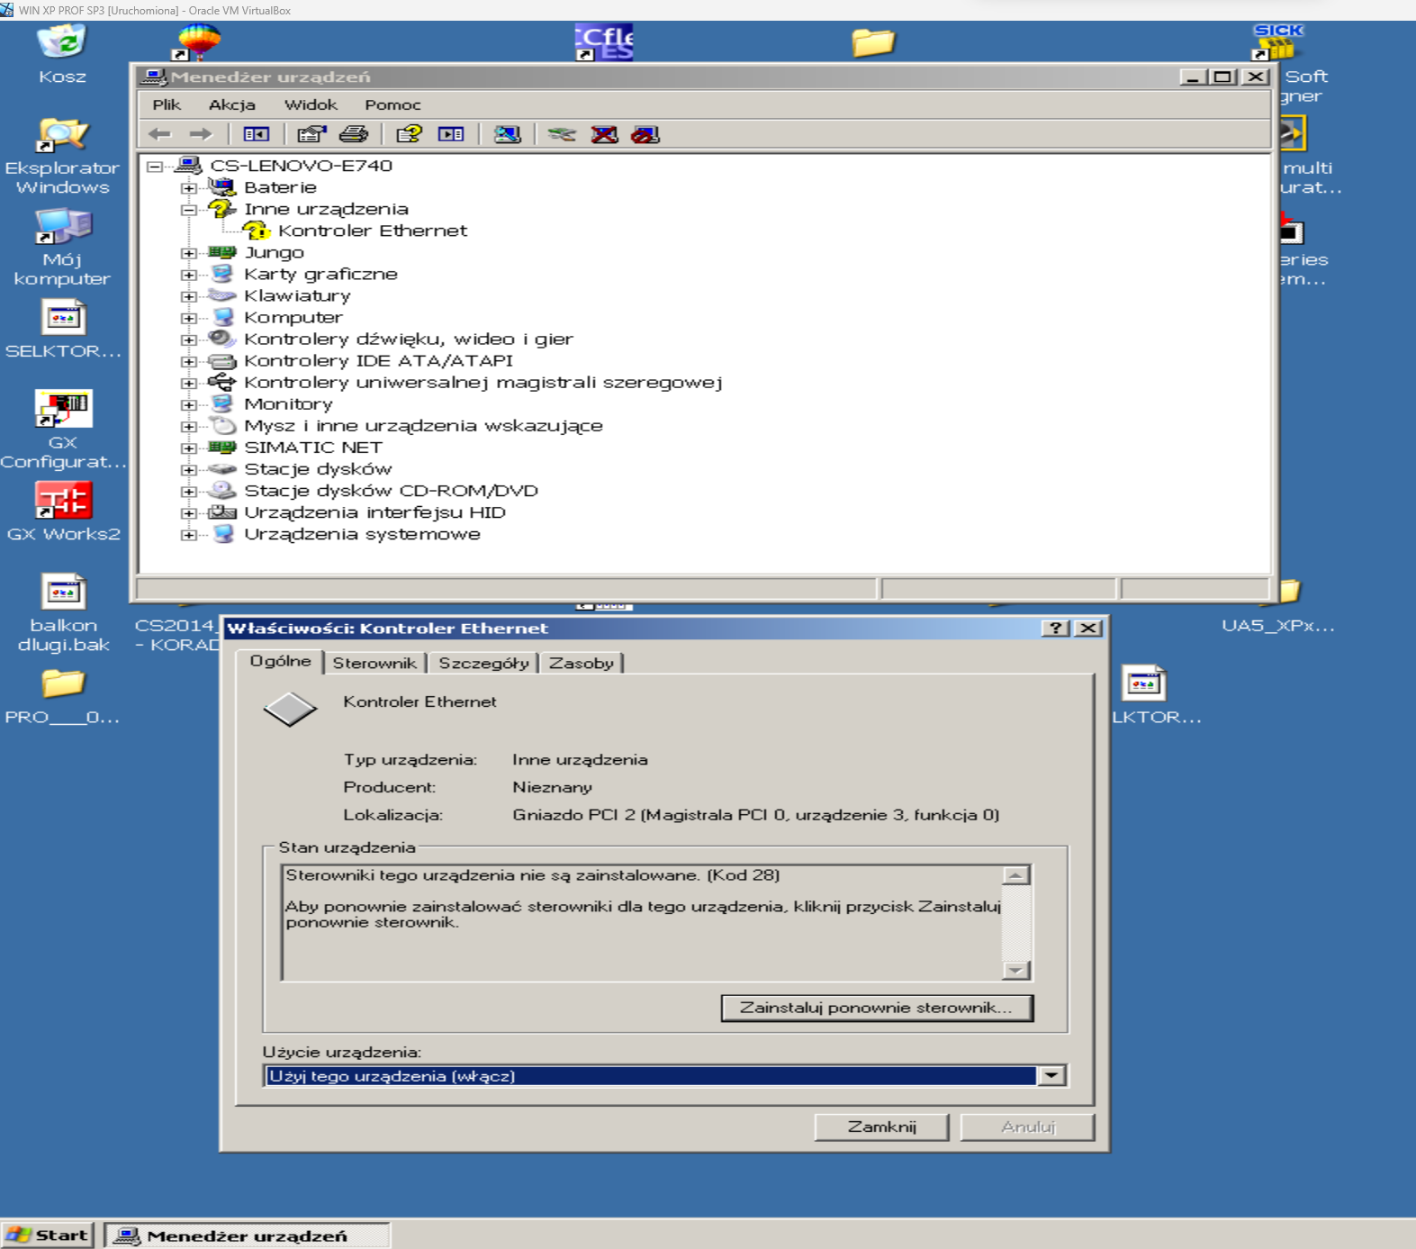Switch to the Sterownik tab
1416x1249 pixels.
click(x=374, y=663)
